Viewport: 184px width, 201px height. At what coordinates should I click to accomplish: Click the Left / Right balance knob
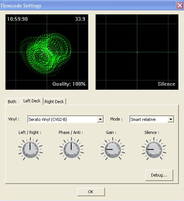(x=30, y=149)
